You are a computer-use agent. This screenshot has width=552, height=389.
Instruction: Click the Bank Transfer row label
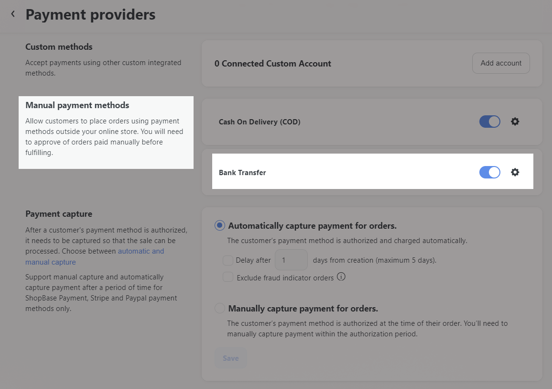tap(242, 173)
